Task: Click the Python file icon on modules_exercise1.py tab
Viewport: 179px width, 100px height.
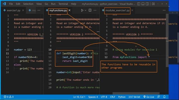Action: (x=103, y=10)
